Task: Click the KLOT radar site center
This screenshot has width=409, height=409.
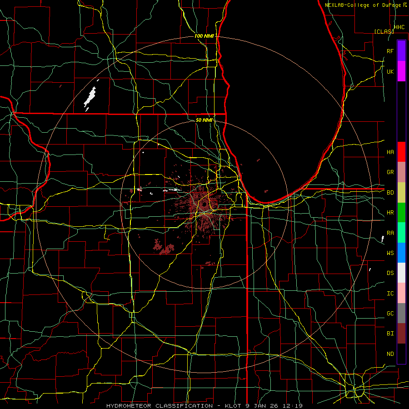Action: 204,204
